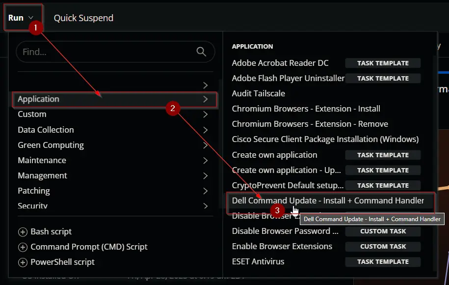The height and width of the screenshot is (285, 449).
Task: Click the Quick Suspend button
Action: (x=83, y=18)
